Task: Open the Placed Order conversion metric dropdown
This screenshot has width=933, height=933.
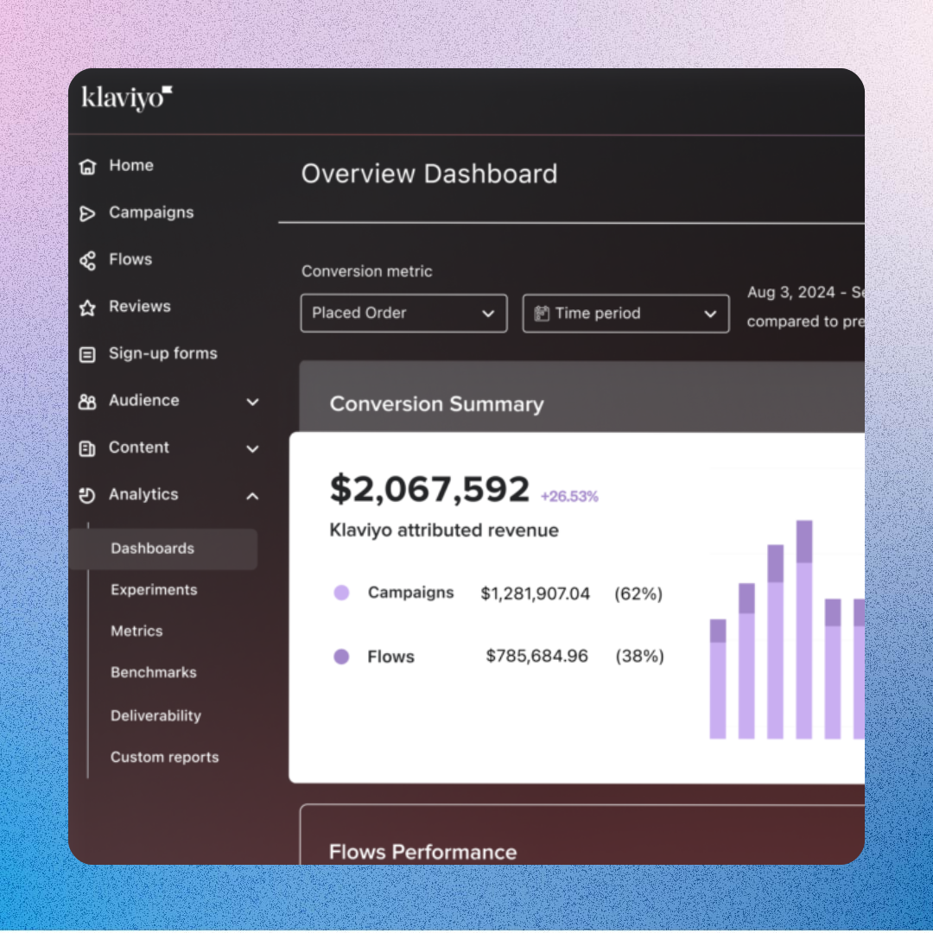Action: [x=403, y=314]
